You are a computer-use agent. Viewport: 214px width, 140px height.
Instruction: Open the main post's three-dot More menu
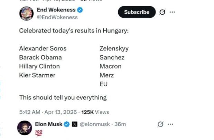172,12
